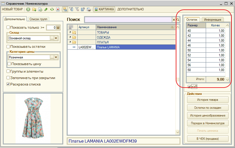Click the red X delete mark icon
This screenshot has width=235, height=148.
tap(58, 9)
